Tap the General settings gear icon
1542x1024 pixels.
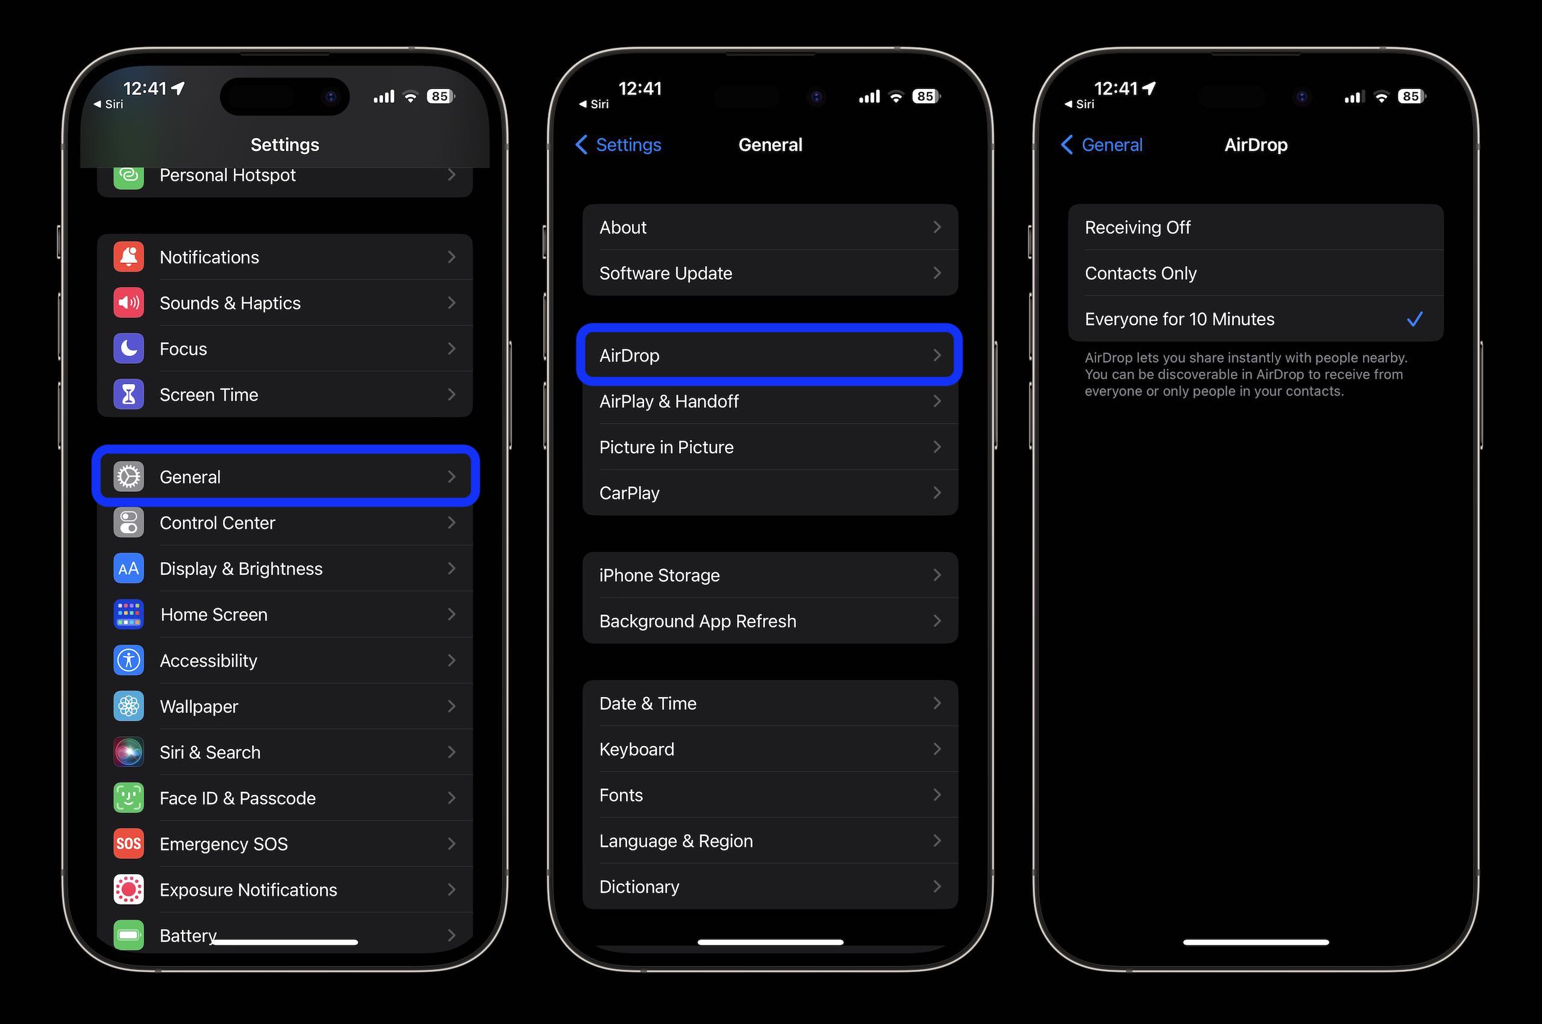click(127, 478)
